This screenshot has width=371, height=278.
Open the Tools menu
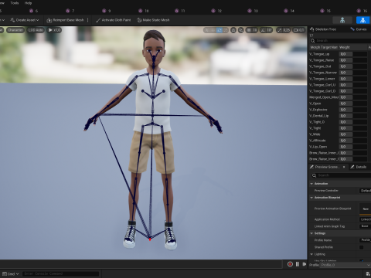(15, 3)
